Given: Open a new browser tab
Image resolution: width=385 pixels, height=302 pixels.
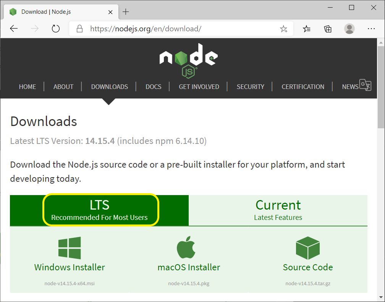Looking at the screenshot, I should [x=126, y=12].
